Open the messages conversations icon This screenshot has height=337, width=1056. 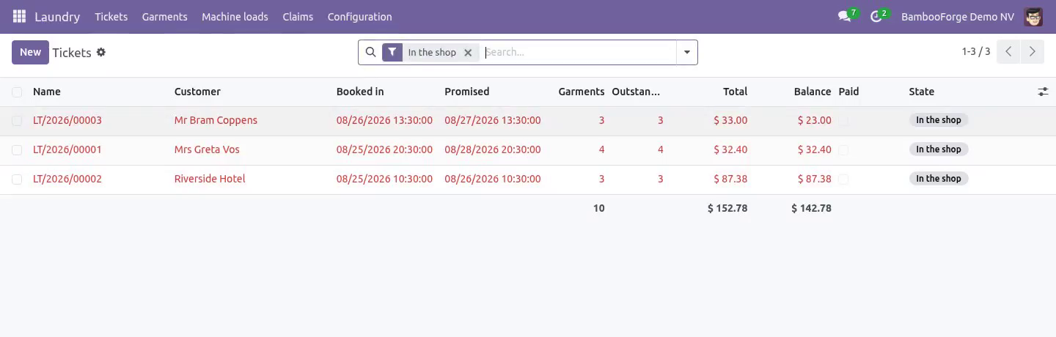coord(845,16)
